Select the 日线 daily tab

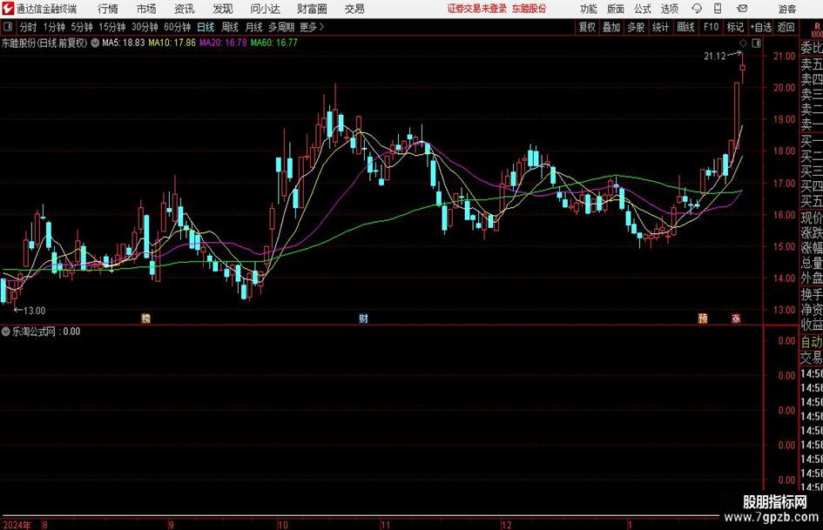click(x=206, y=27)
